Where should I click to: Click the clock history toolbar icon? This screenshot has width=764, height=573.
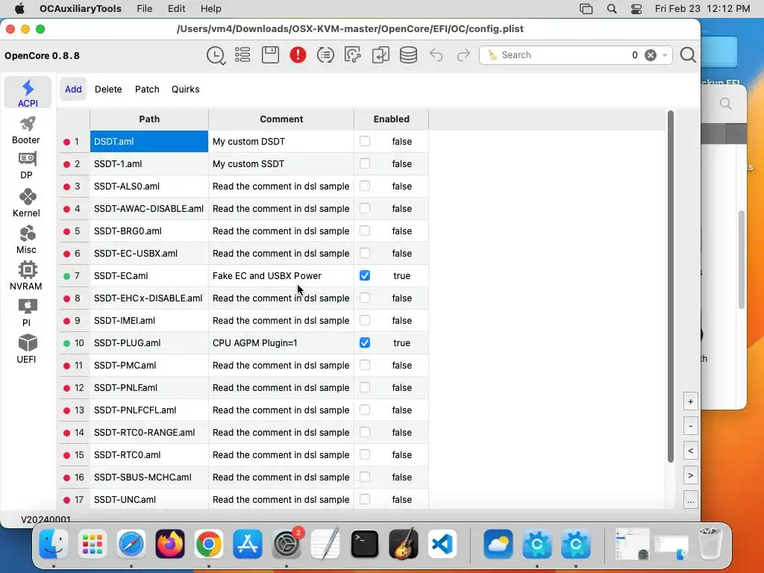216,55
